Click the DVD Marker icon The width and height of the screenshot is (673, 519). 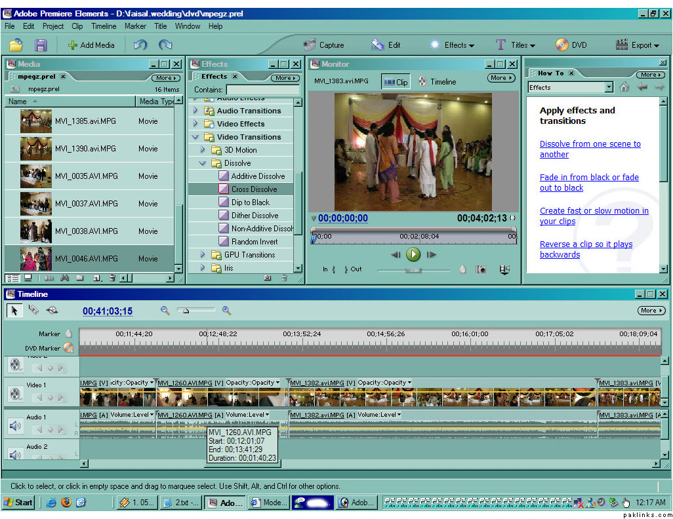(x=68, y=348)
